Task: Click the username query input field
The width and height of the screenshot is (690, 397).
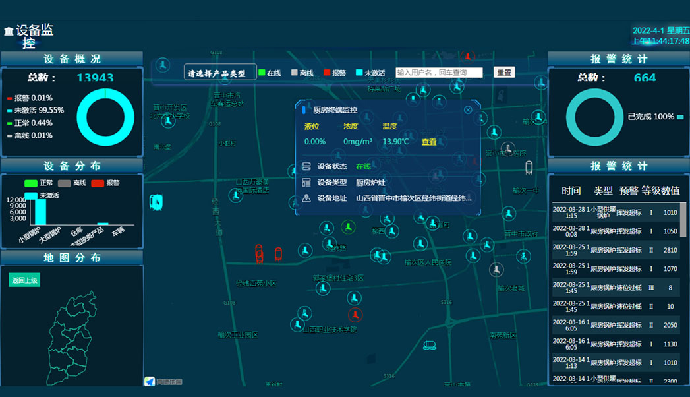Action: (x=439, y=71)
